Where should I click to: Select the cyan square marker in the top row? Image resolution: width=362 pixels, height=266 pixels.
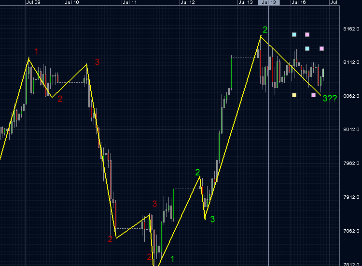294,35
